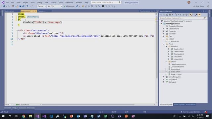The image size is (212, 119).
Task: Switch to the Product.cs editor tab
Action: [42, 11]
